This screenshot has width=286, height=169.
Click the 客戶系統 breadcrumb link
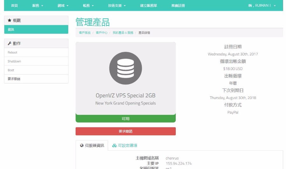[x=85, y=33]
